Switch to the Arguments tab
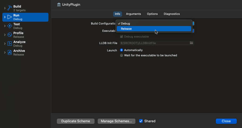Screen dimensions: 242x128 133,14
